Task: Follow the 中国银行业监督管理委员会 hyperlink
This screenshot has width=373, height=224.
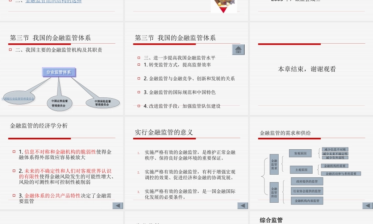Action: pos(18,98)
